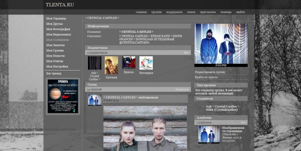
Task: Open Мои Заметки in sidebar
Action: tap(55, 45)
